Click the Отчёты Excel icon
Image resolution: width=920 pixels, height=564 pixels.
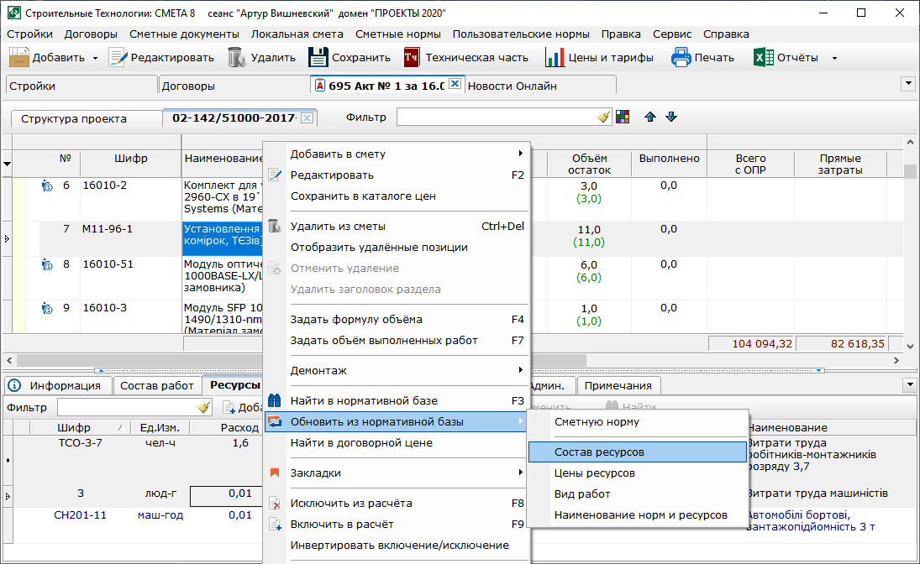click(x=763, y=58)
